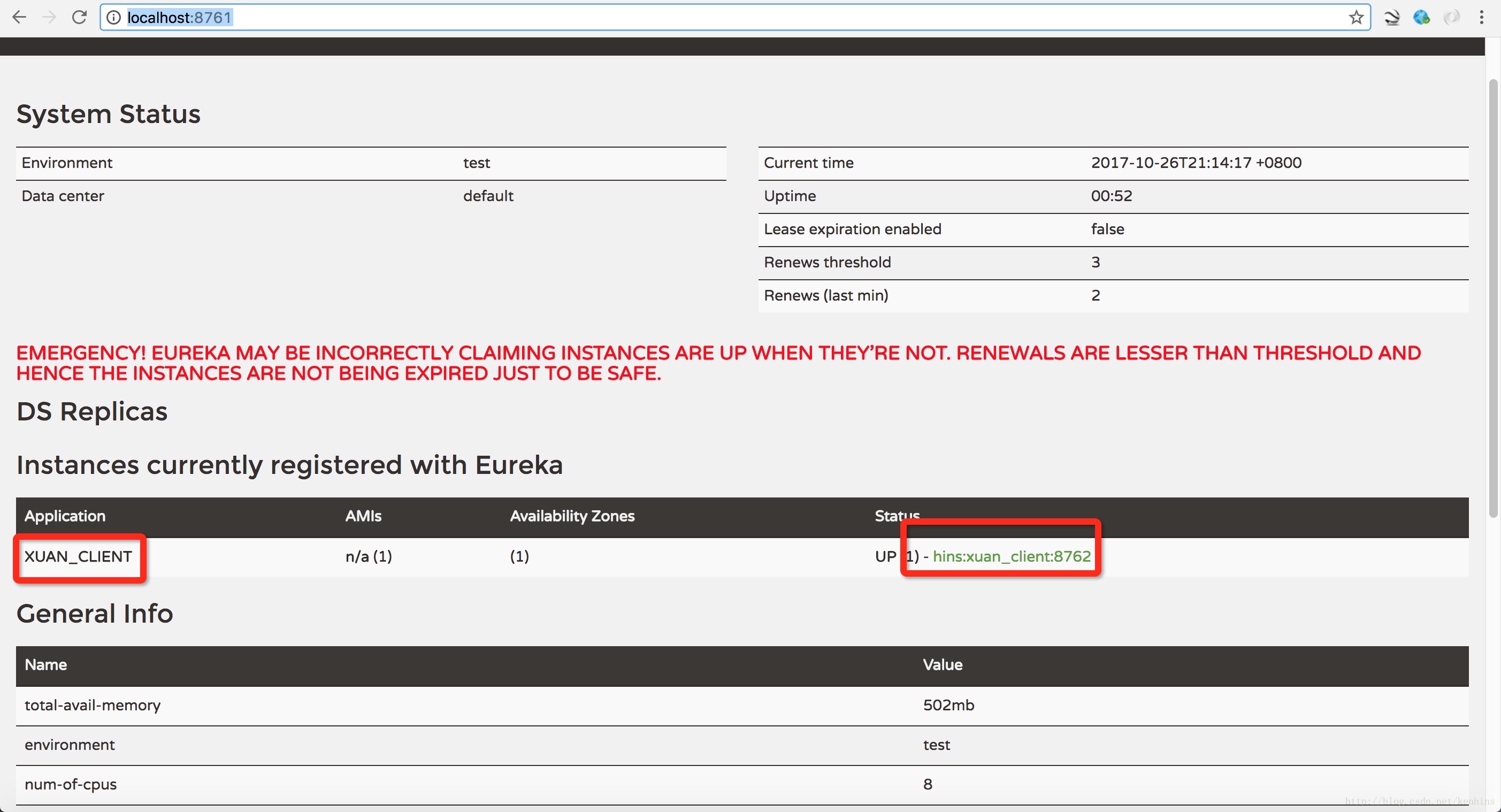Click the Lease expiration enabled label
This screenshot has height=812, width=1501.
(853, 229)
